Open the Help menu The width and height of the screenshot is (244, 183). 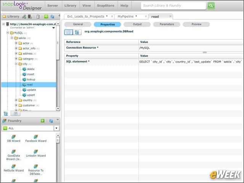tap(124, 6)
